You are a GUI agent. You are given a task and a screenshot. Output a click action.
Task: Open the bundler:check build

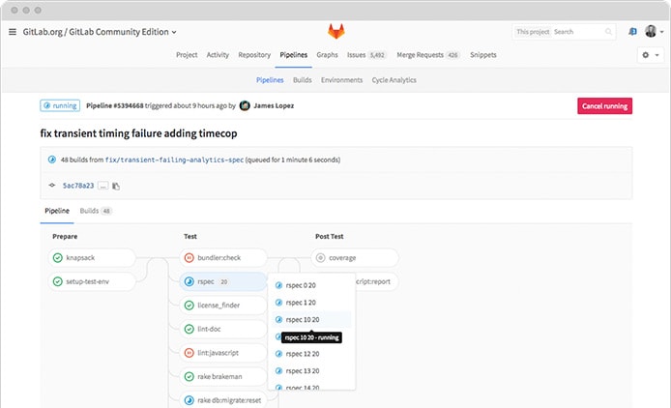[x=223, y=258]
